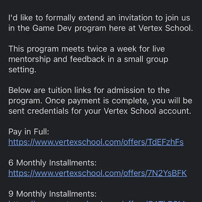The width and height of the screenshot is (202, 202).
Task: Click the words 'Vertex School account.'
Action: (x=148, y=111)
